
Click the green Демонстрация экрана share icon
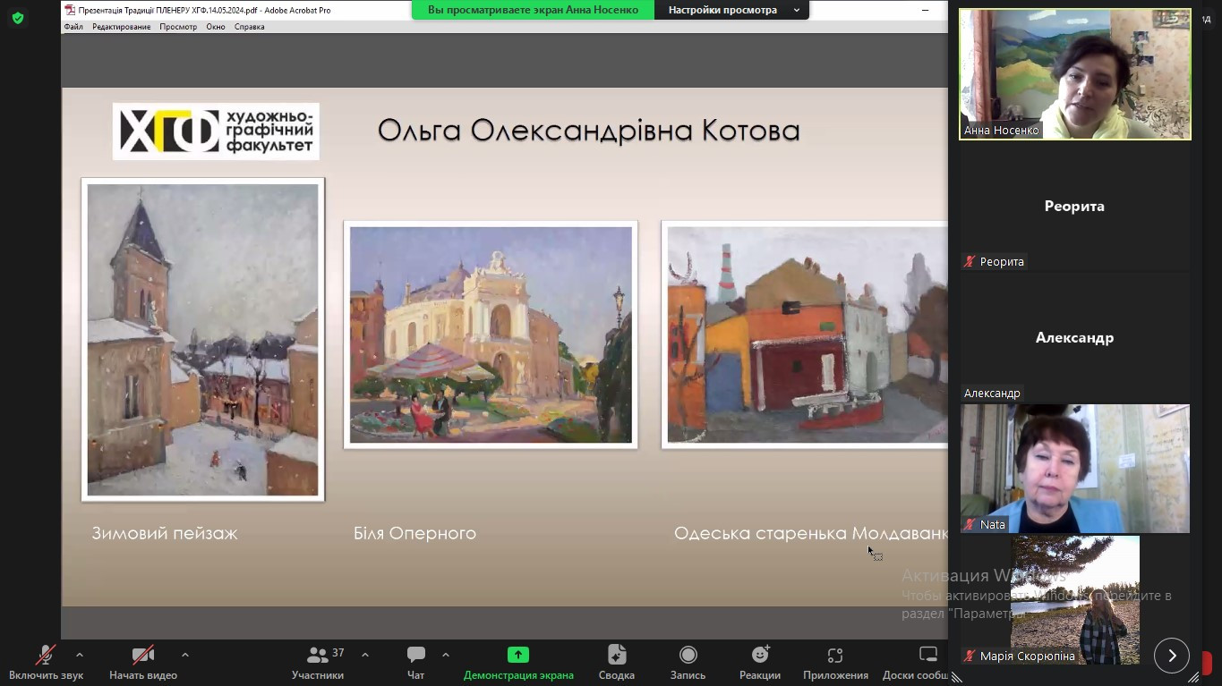pyautogui.click(x=518, y=655)
